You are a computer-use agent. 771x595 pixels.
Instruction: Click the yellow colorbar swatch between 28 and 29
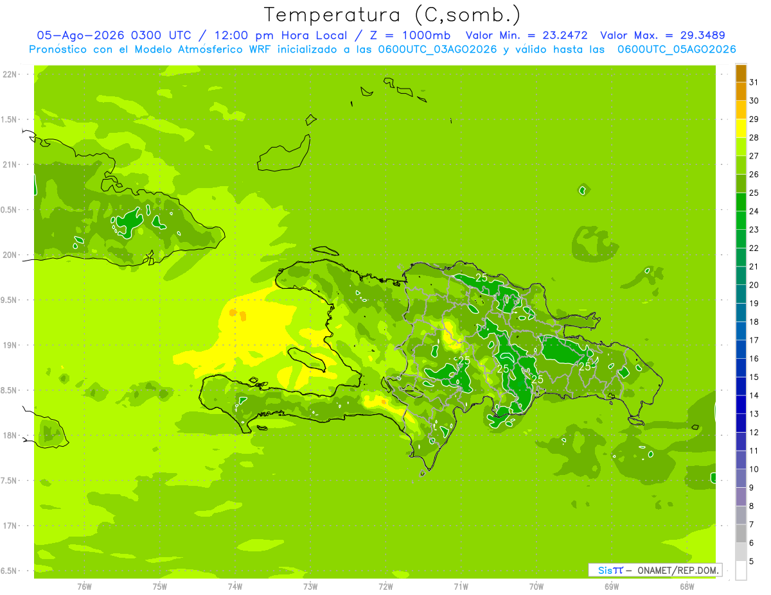(x=741, y=128)
